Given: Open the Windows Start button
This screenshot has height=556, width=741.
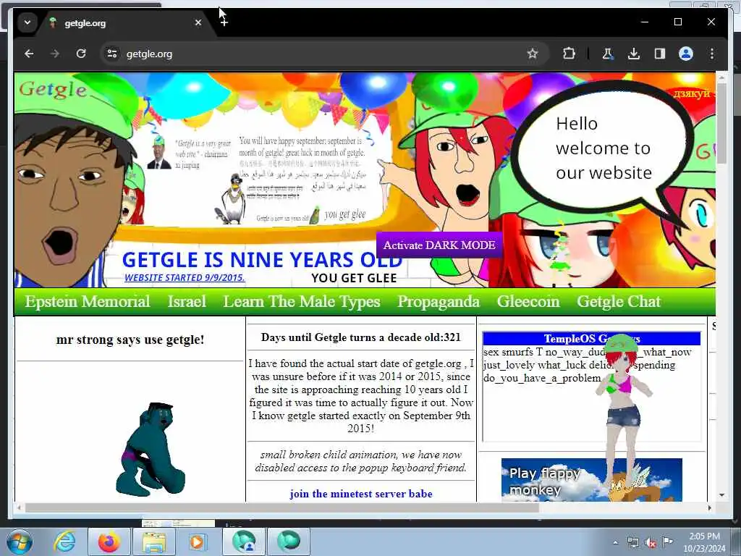Looking at the screenshot, I should 19,542.
